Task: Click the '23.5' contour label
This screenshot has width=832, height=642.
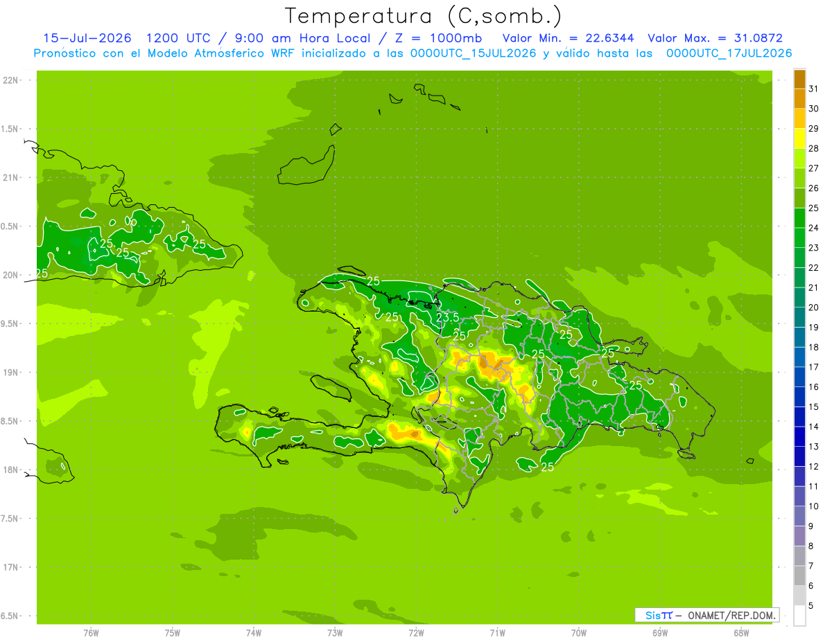Action: pos(448,317)
